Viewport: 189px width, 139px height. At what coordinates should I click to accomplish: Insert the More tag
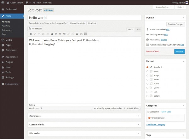pos(77,34)
